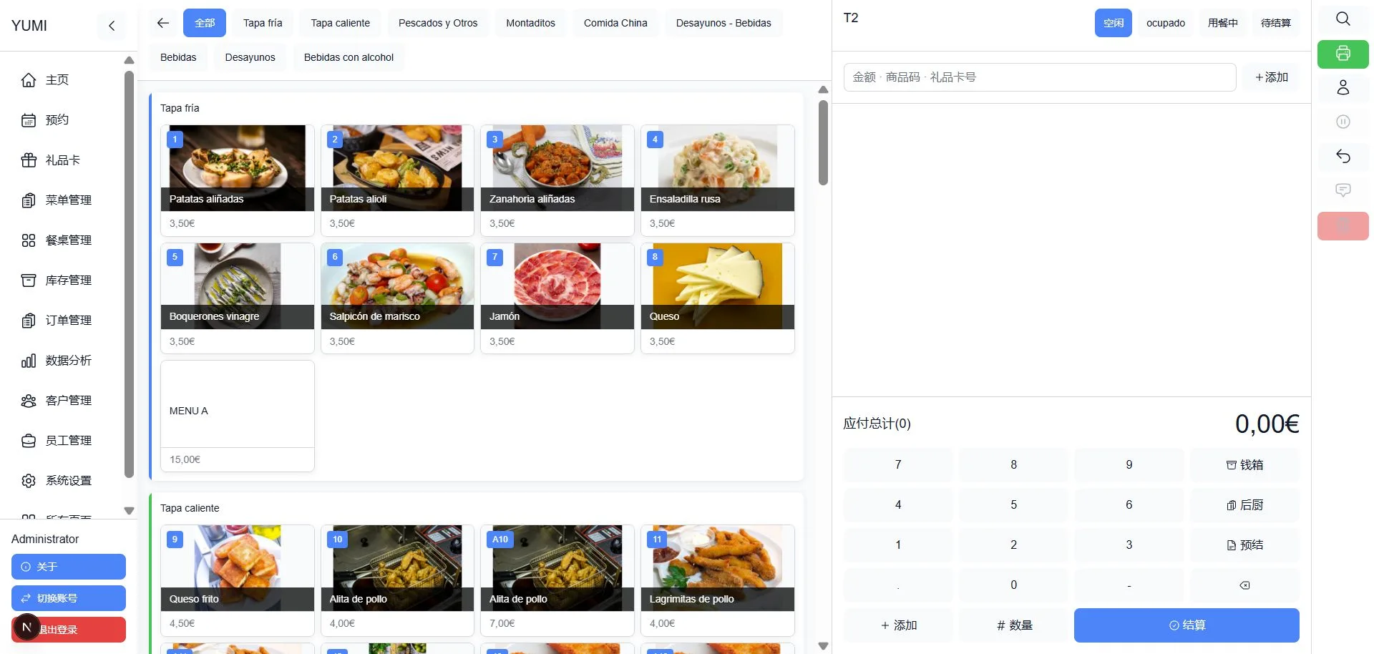Click the customer person icon
Image resolution: width=1374 pixels, height=654 pixels.
pos(1343,87)
